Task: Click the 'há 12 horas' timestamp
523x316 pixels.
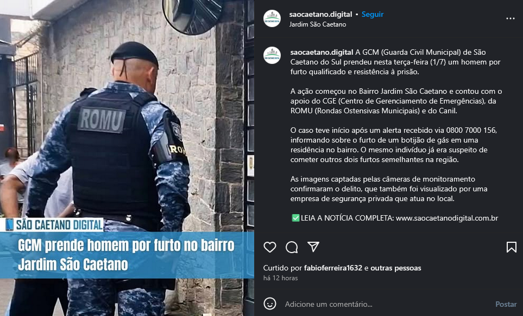Action: tap(281, 278)
